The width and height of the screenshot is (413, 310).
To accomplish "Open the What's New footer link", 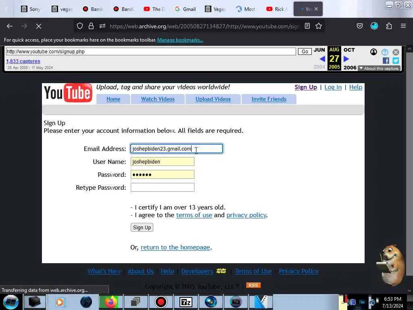I will click(x=104, y=271).
